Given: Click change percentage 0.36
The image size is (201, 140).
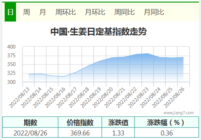Looking at the screenshot, I should coord(167,133).
